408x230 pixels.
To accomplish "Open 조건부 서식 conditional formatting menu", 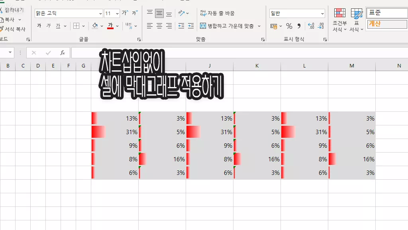I will tap(339, 21).
